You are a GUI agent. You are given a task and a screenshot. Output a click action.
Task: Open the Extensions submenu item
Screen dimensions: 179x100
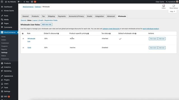(x=5, y=59)
